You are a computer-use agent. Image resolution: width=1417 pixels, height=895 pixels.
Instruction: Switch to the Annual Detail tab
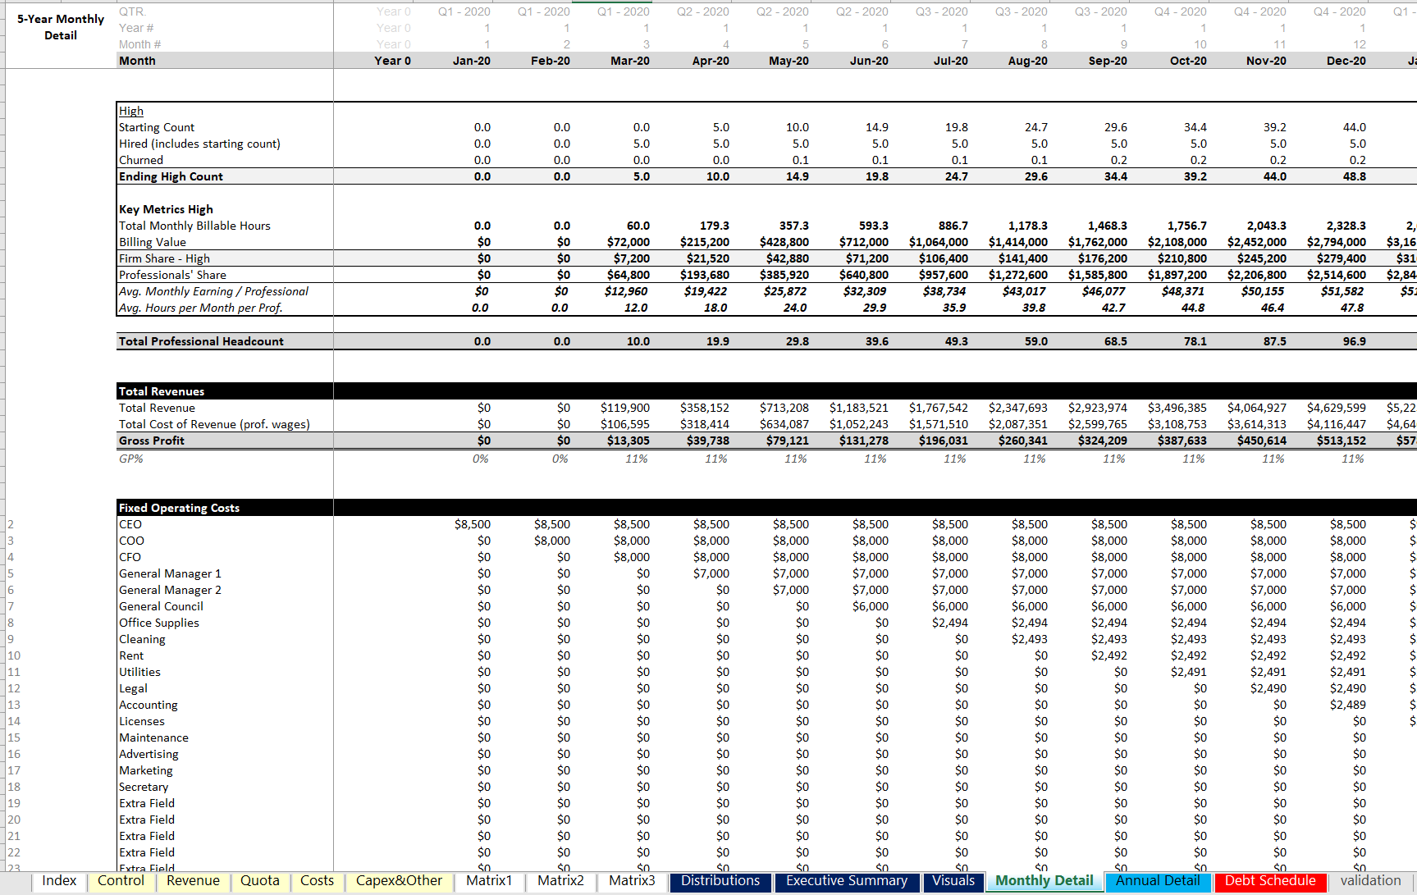coord(1158,881)
